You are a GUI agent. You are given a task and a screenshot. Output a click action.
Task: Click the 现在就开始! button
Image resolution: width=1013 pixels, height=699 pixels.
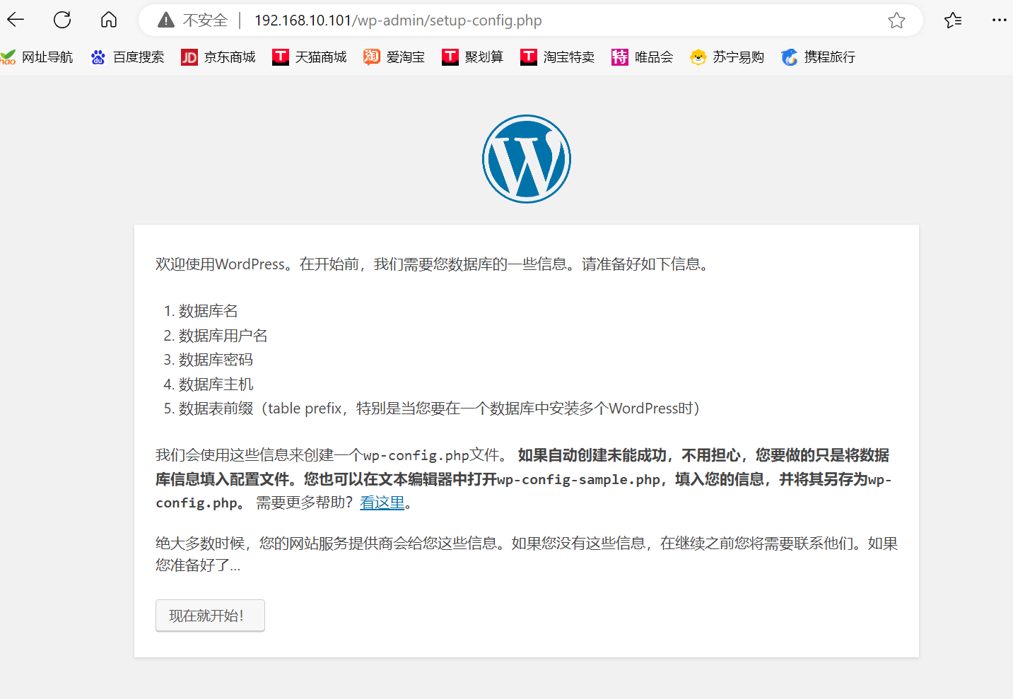(210, 616)
